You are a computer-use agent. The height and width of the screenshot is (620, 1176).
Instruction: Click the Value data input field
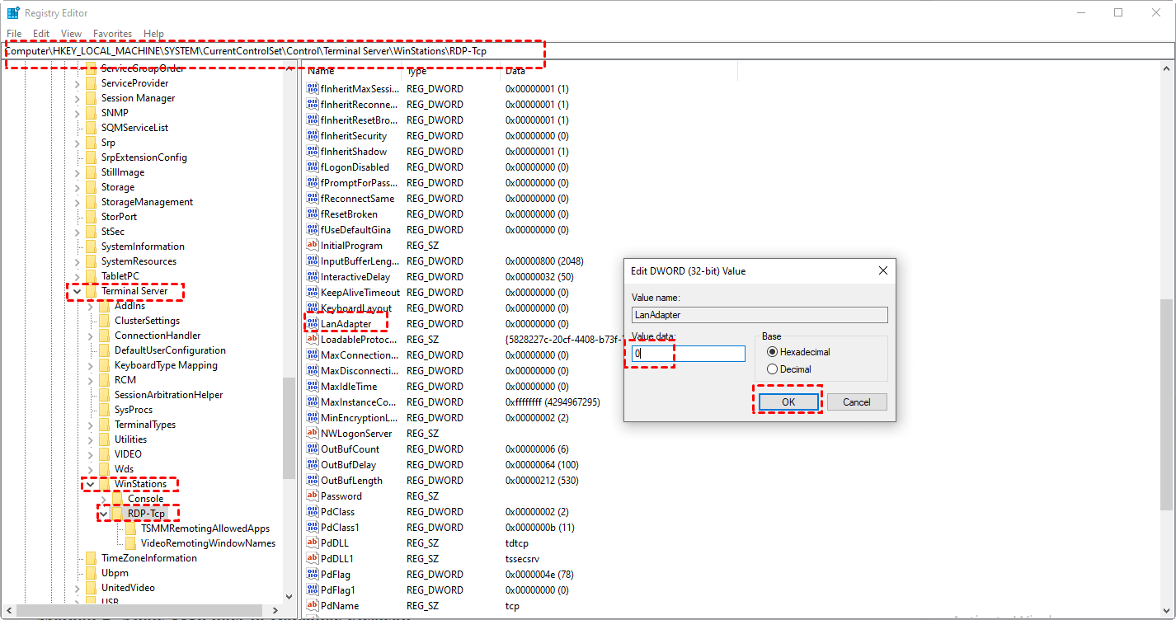click(689, 353)
